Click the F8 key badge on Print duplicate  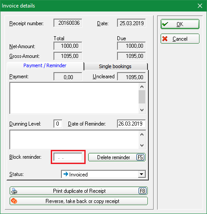143,191
